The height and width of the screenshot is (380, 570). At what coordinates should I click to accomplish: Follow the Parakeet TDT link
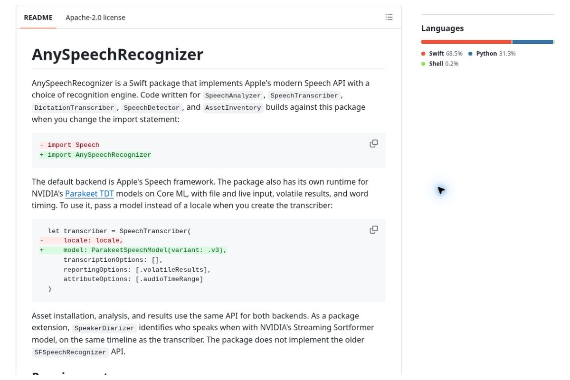click(x=89, y=194)
